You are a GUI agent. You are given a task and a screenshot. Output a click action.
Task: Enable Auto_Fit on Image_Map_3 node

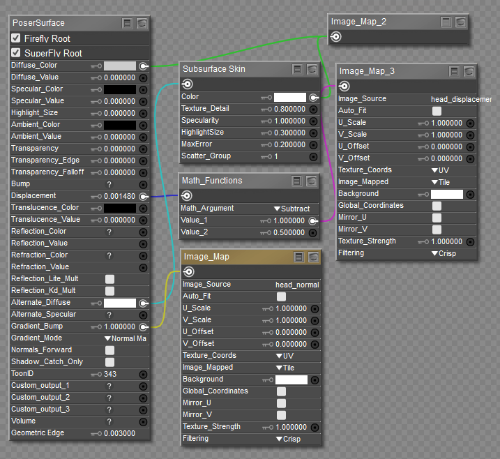pyautogui.click(x=437, y=111)
